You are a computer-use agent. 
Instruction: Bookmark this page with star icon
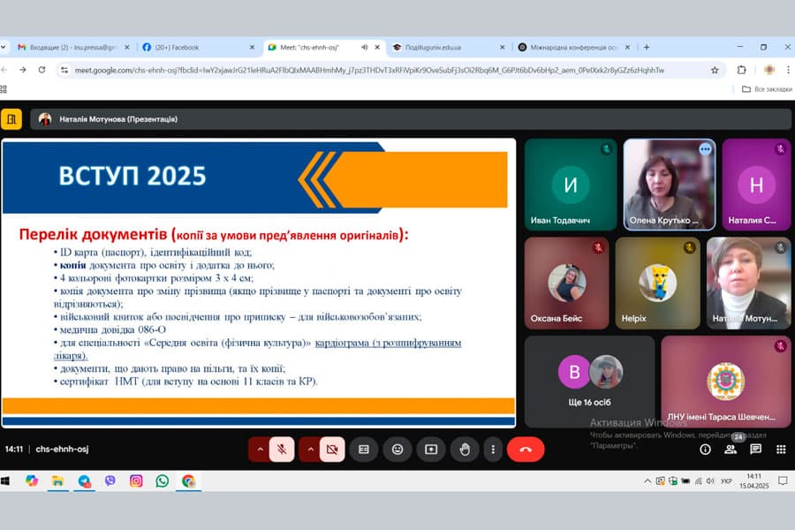click(x=715, y=70)
